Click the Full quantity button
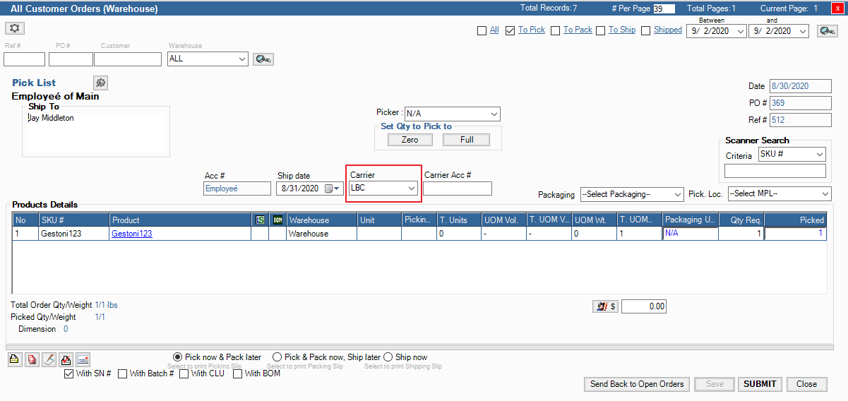The height and width of the screenshot is (401, 848). tap(466, 140)
